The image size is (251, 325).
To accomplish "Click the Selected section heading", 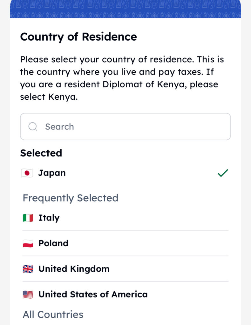I will 41,153.
